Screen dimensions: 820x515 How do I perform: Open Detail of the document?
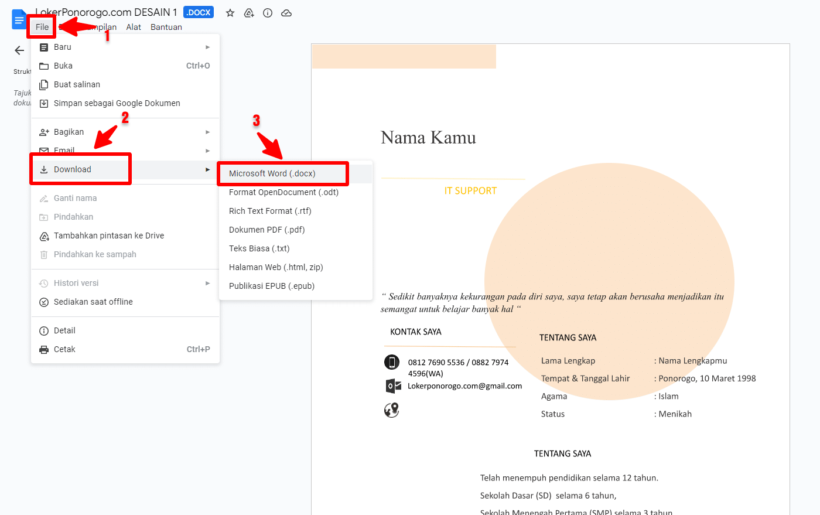pyautogui.click(x=125, y=330)
